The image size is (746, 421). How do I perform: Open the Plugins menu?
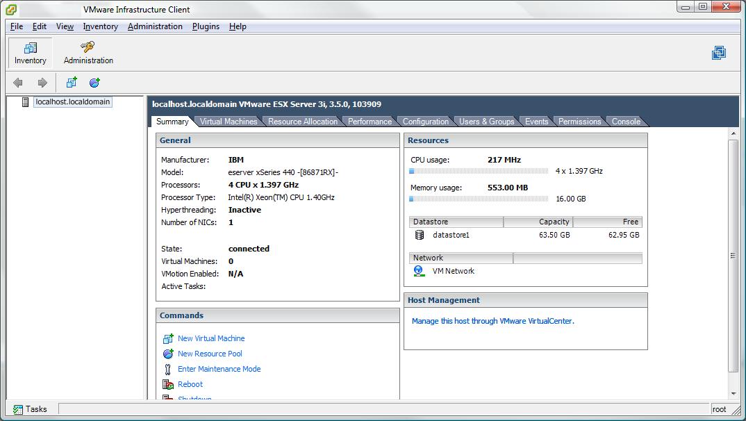point(206,26)
